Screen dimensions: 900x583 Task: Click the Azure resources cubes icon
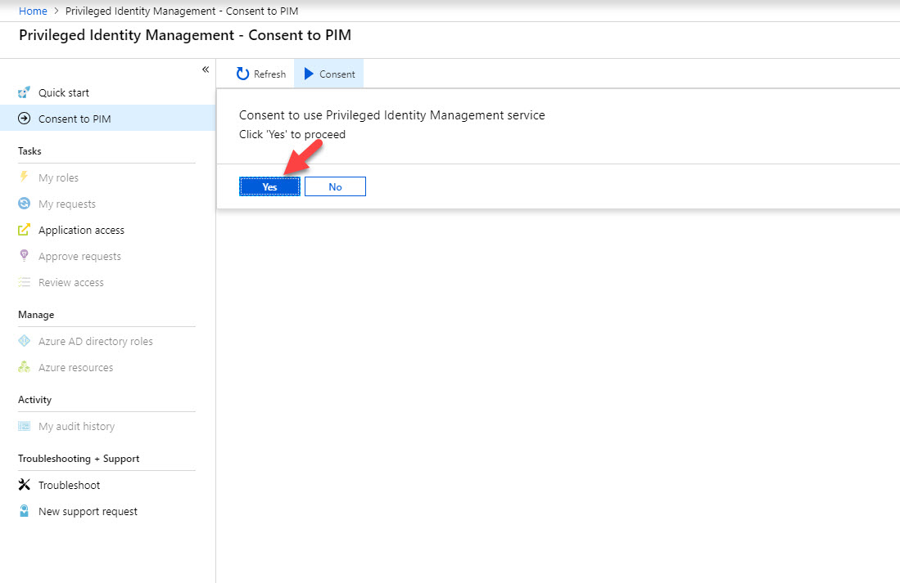coord(24,367)
